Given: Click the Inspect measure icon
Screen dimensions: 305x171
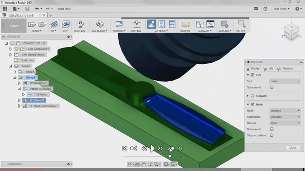Looking at the screenshot, I should (x=186, y=24).
